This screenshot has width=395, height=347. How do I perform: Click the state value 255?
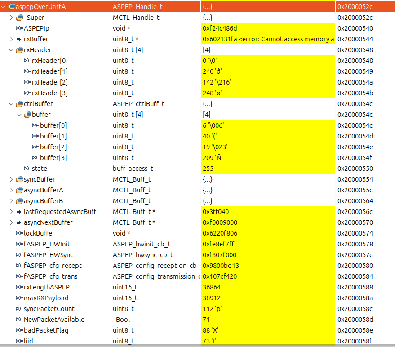click(208, 169)
